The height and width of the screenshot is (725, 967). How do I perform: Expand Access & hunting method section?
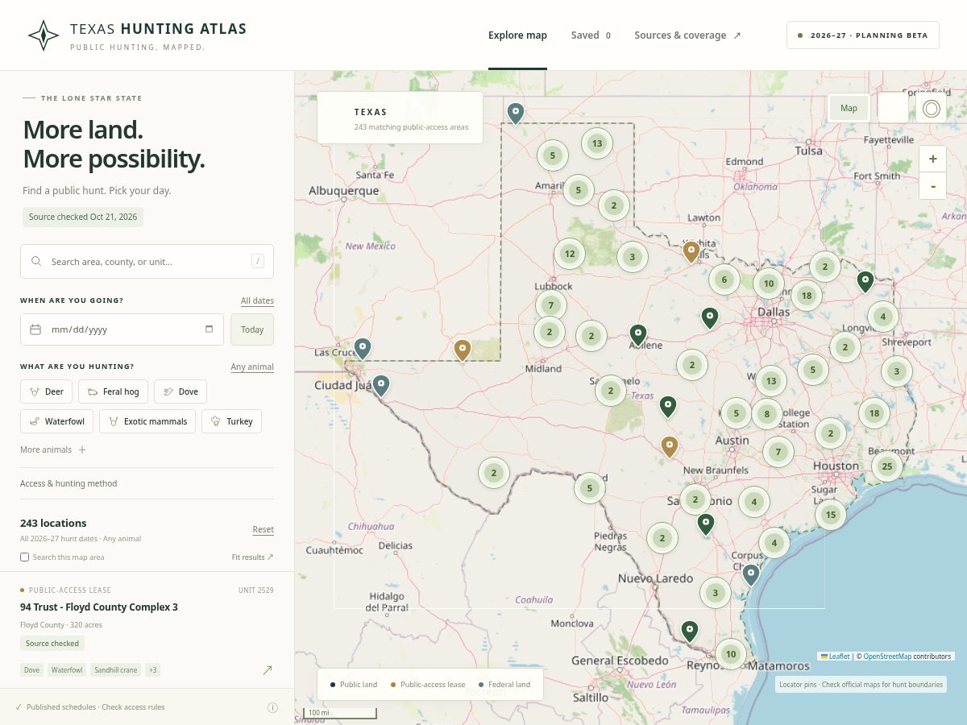point(147,483)
